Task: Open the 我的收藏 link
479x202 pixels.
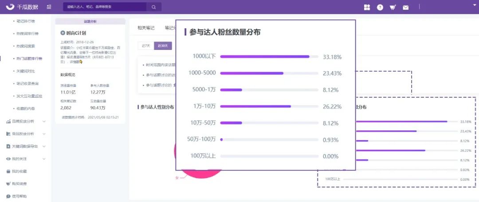Action: pos(19,171)
